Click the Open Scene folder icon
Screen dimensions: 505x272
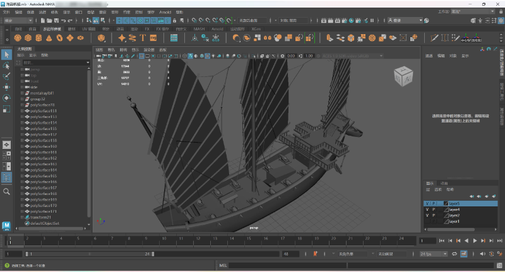(x=49, y=20)
